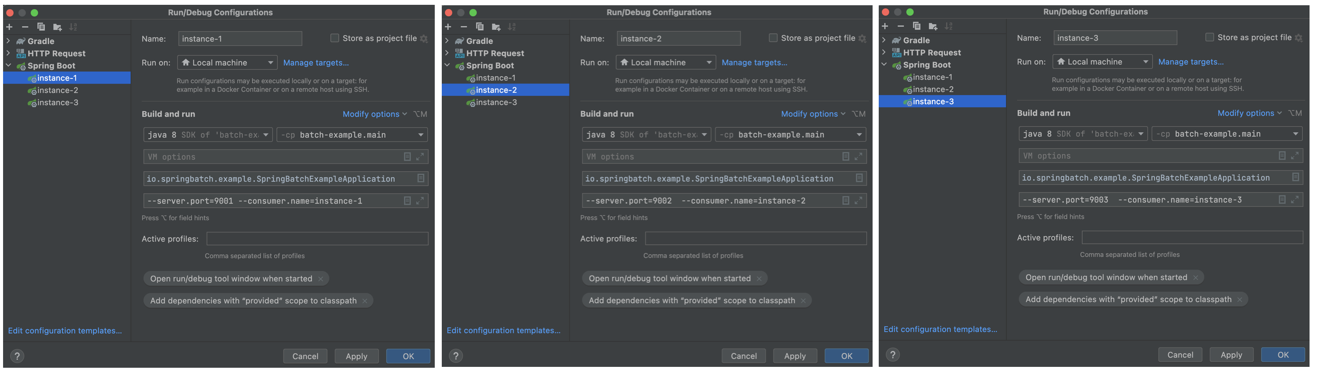Open Run on Local machine dropdown, instance-2 window
1317x373 pixels.
(x=666, y=63)
